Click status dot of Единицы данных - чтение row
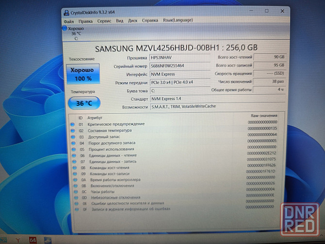This screenshot has height=244, width=325. [74, 156]
